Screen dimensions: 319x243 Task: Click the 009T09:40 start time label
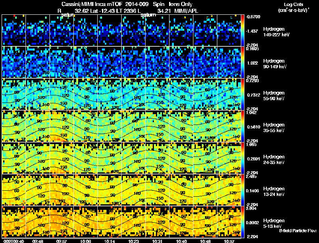[x=14, y=241]
